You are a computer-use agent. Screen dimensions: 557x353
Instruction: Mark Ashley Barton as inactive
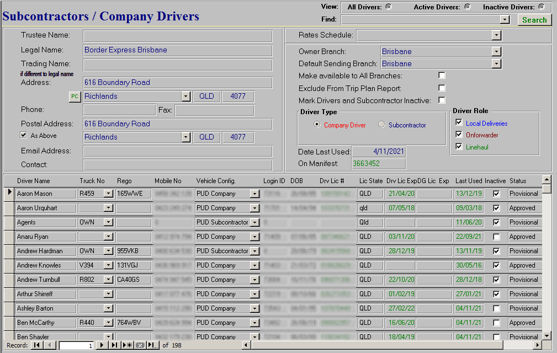click(x=497, y=309)
